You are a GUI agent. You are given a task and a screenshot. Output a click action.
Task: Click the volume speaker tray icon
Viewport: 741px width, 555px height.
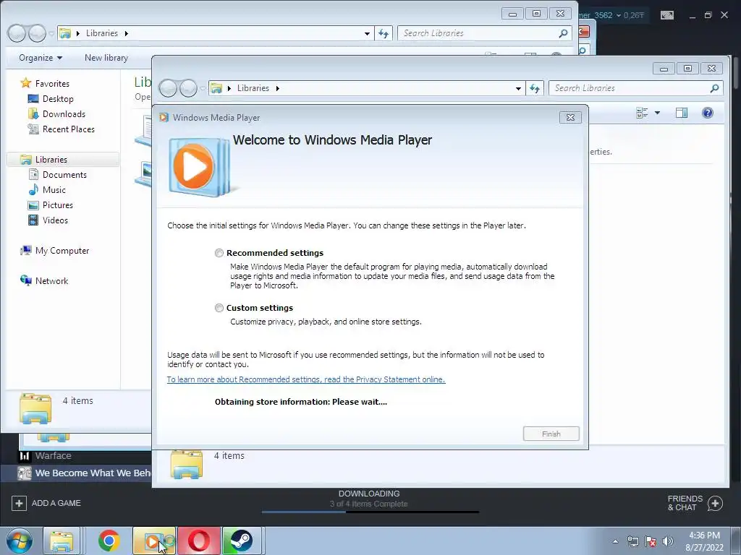coord(667,541)
